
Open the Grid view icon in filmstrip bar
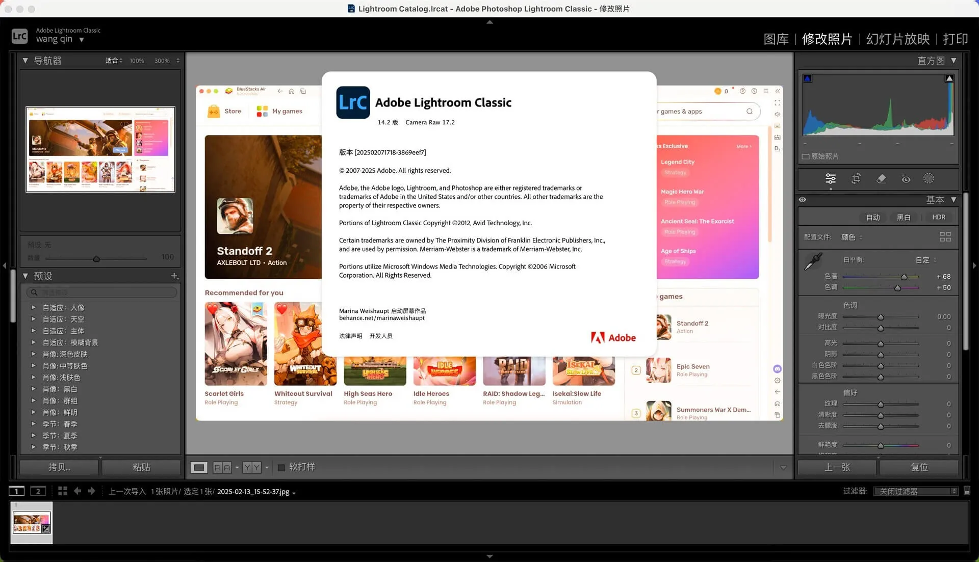point(63,491)
